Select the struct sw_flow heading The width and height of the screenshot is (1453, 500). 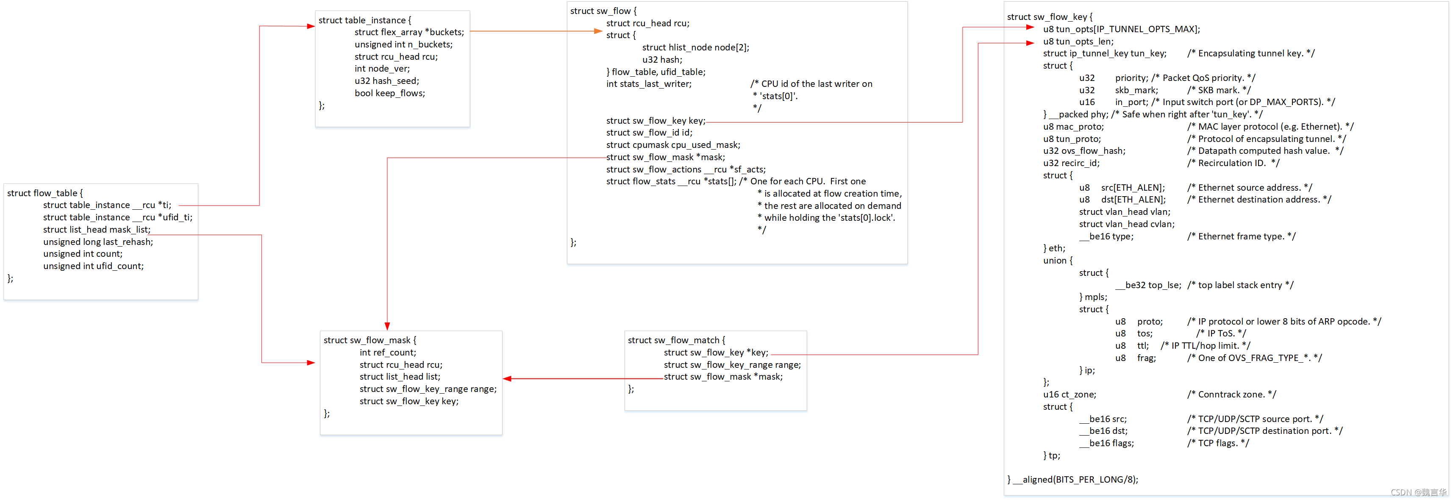click(x=603, y=11)
